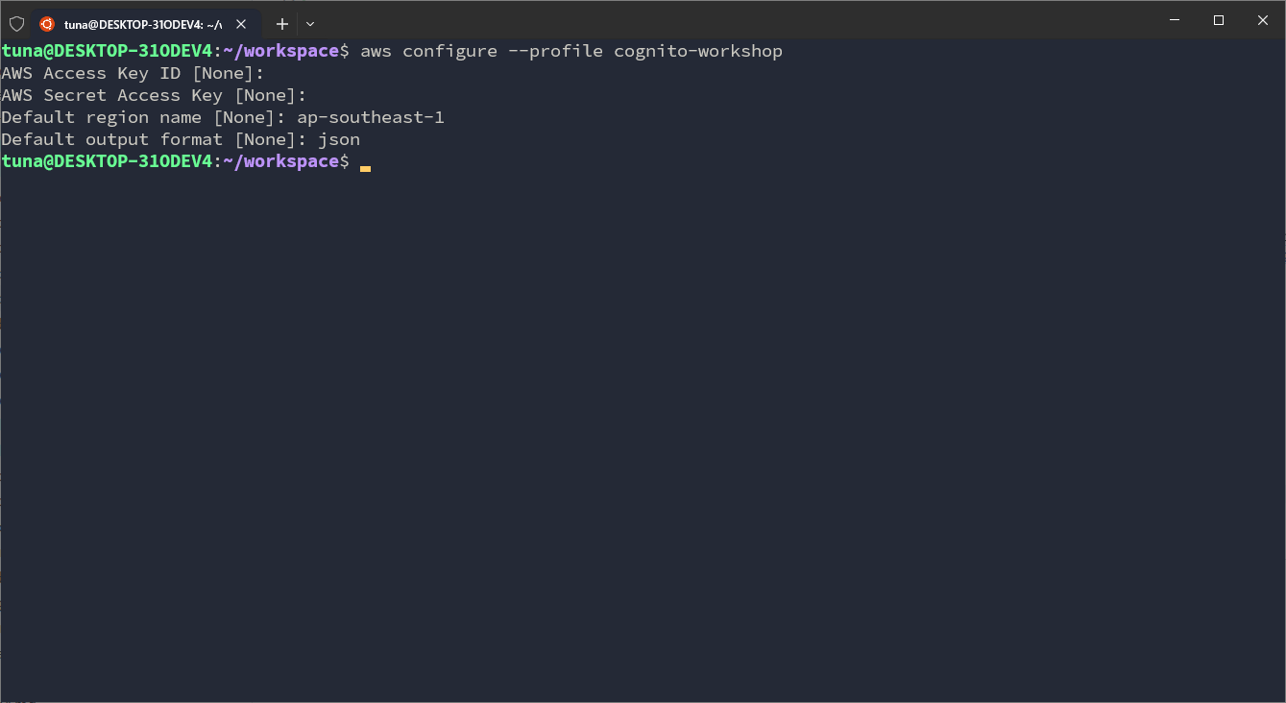Click the cognito-workshop profile name
This screenshot has width=1286, height=703.
698,51
